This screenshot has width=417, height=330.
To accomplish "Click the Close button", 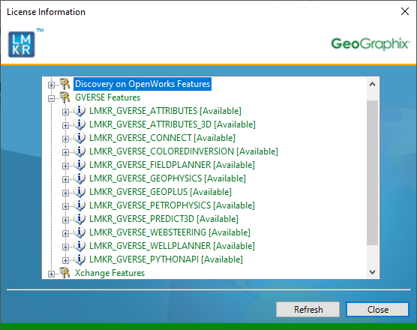I will pos(378,310).
